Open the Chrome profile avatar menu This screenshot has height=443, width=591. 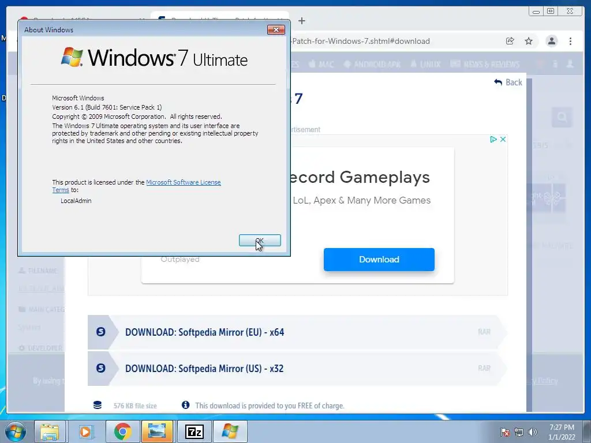click(x=551, y=41)
